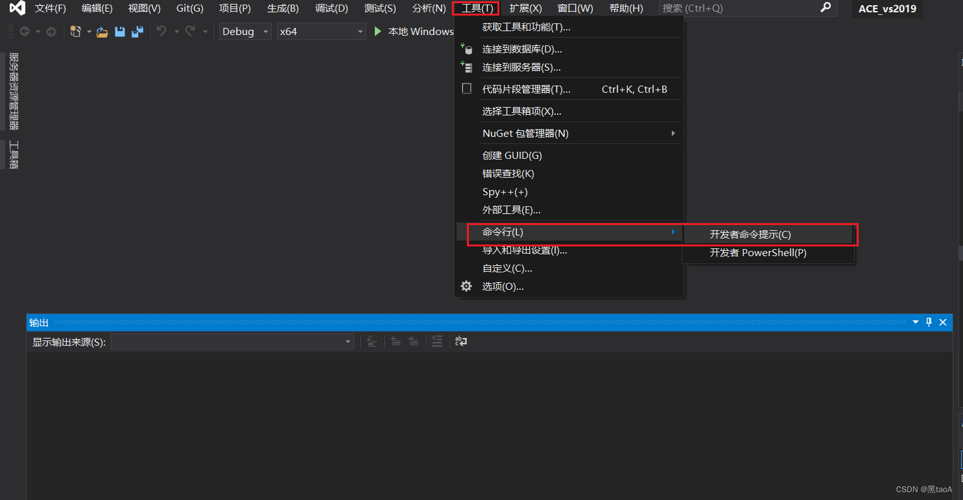Click the open file folder icon
The image size is (963, 500).
[x=102, y=31]
